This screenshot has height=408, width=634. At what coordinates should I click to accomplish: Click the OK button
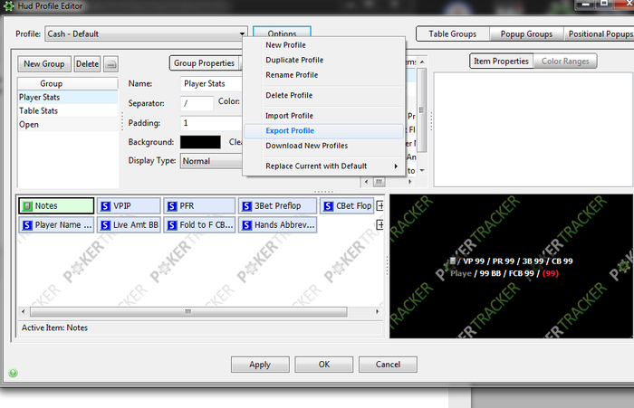[x=324, y=365]
